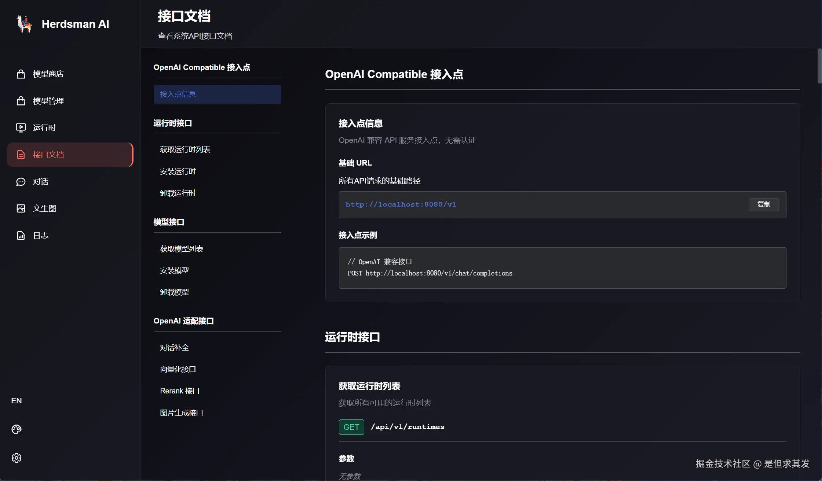Go to the 安装模型 doc entry

pyautogui.click(x=175, y=270)
